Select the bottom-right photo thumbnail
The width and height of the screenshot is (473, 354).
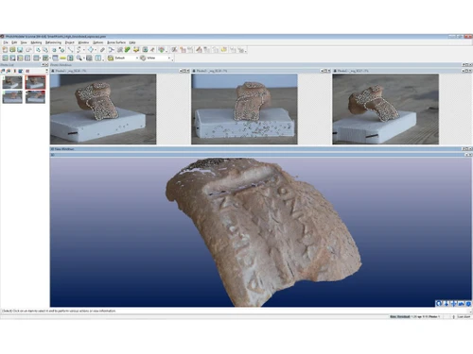coord(35,97)
